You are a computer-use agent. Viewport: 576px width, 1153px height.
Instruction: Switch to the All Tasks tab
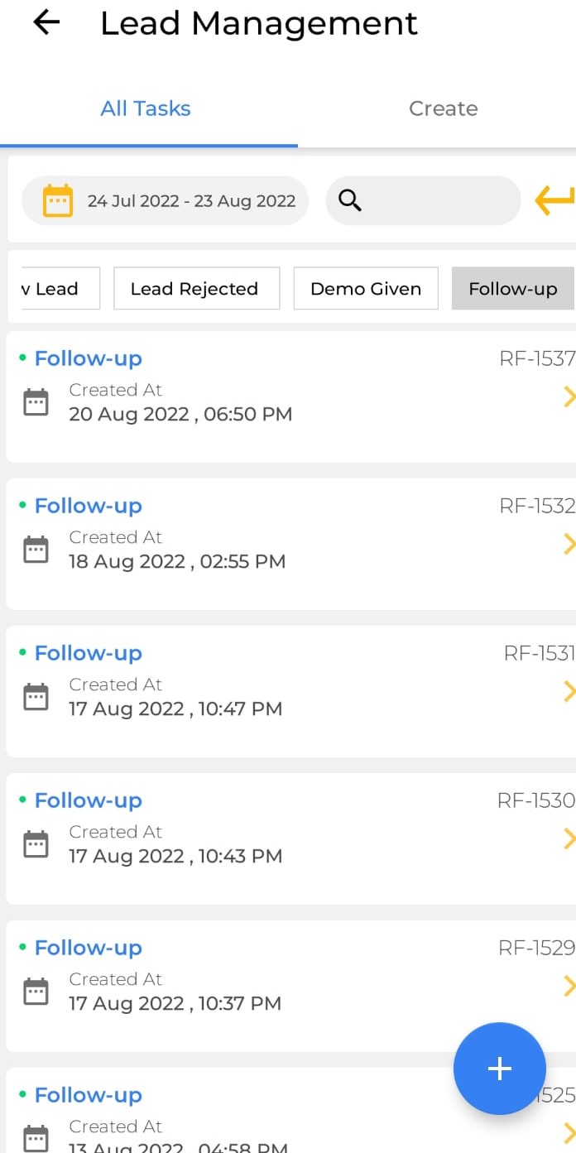146,108
